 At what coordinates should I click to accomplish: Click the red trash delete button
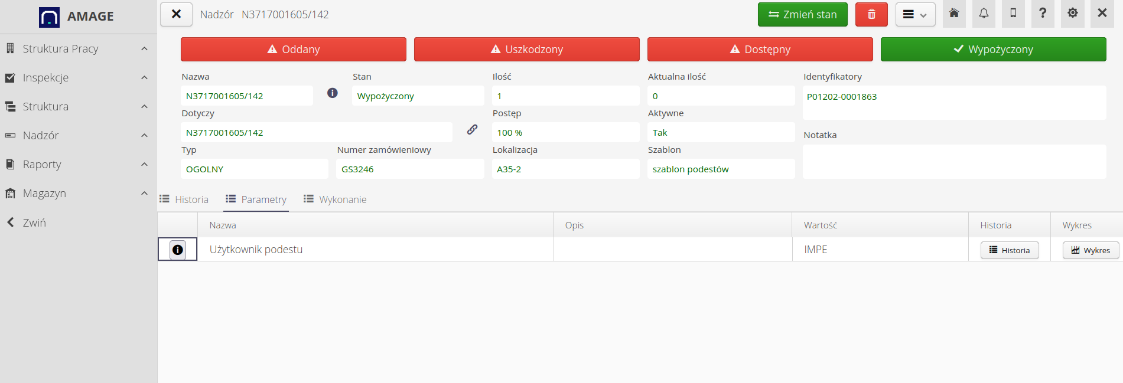(x=871, y=14)
